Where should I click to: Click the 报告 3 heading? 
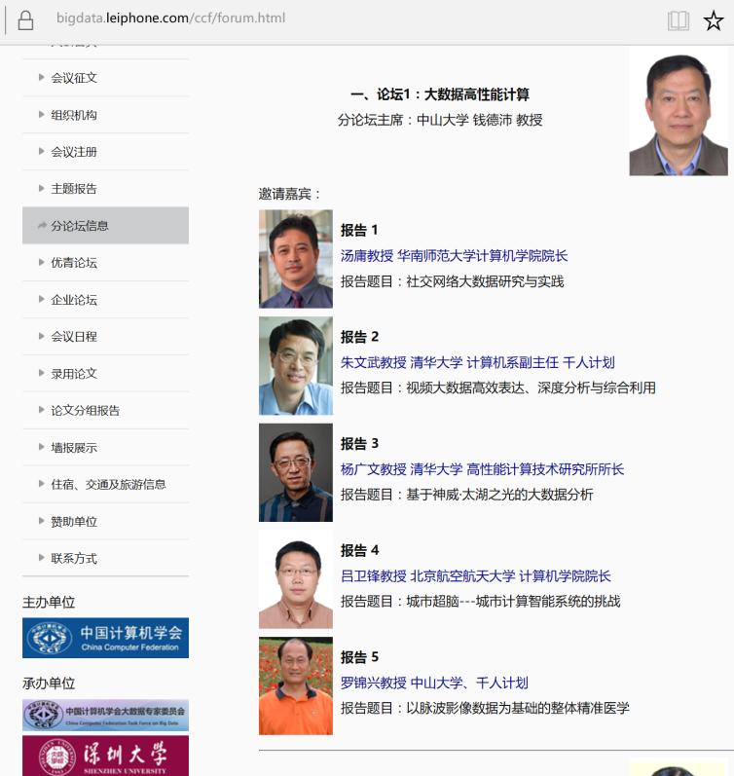click(x=359, y=443)
